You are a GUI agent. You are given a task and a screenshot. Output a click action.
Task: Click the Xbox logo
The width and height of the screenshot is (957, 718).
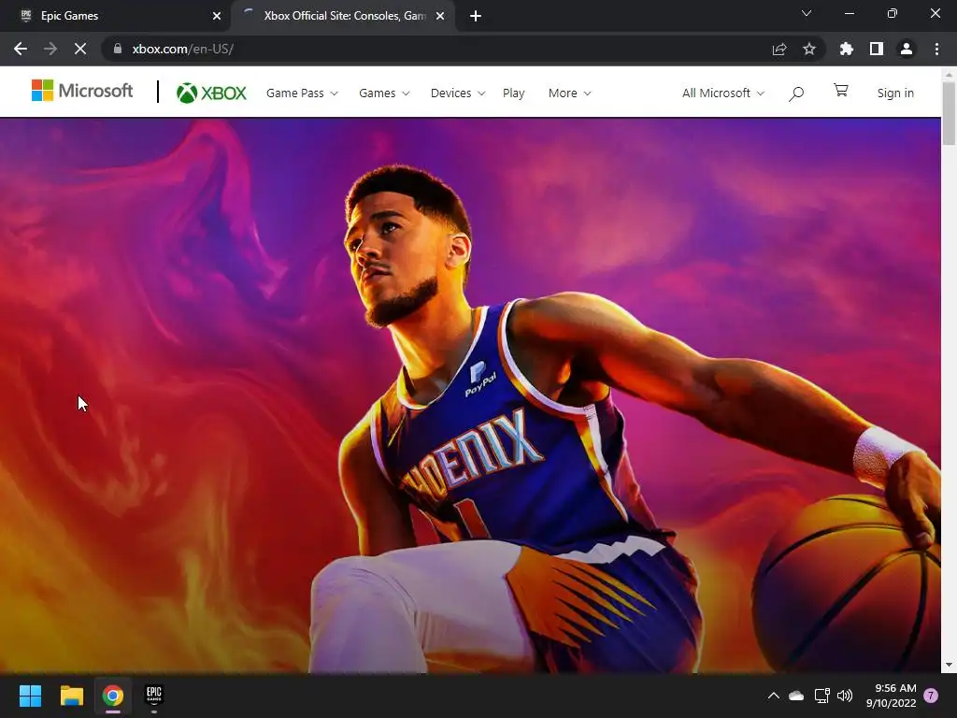tap(211, 93)
